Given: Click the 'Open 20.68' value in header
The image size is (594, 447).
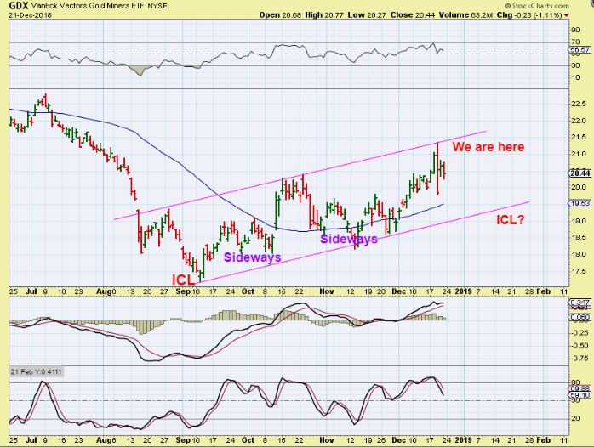Looking at the screenshot, I should pos(281,15).
